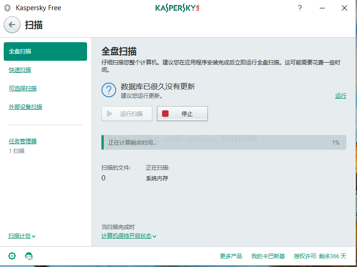Close the Kaspersky Free window
The height and width of the screenshot is (267, 357).
point(344,8)
